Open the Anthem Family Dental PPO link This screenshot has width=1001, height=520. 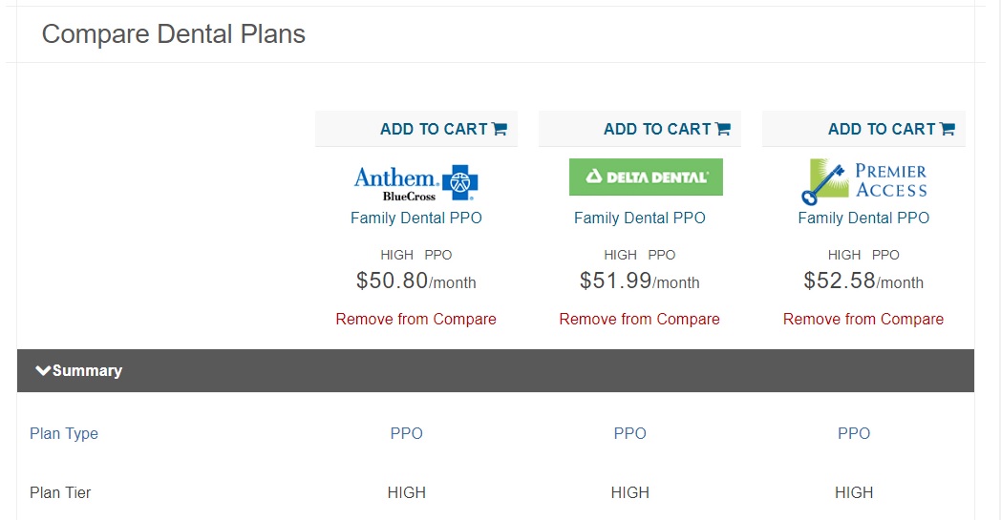click(x=416, y=218)
